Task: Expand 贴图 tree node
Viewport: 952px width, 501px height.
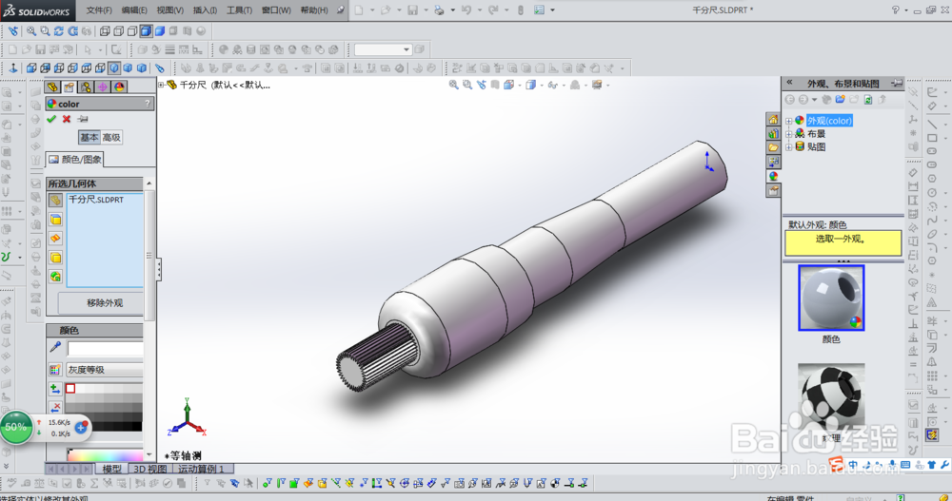Action: point(788,146)
